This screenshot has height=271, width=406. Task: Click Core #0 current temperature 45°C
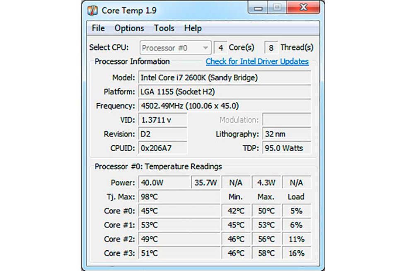(x=179, y=211)
